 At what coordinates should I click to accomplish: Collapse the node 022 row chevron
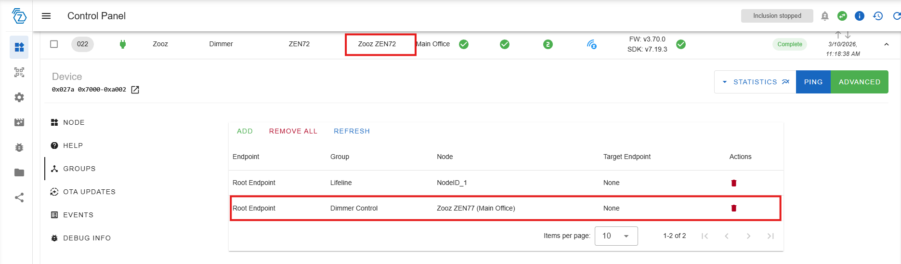[887, 44]
